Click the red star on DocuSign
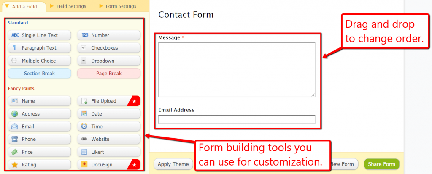The image size is (432, 174). point(135,165)
